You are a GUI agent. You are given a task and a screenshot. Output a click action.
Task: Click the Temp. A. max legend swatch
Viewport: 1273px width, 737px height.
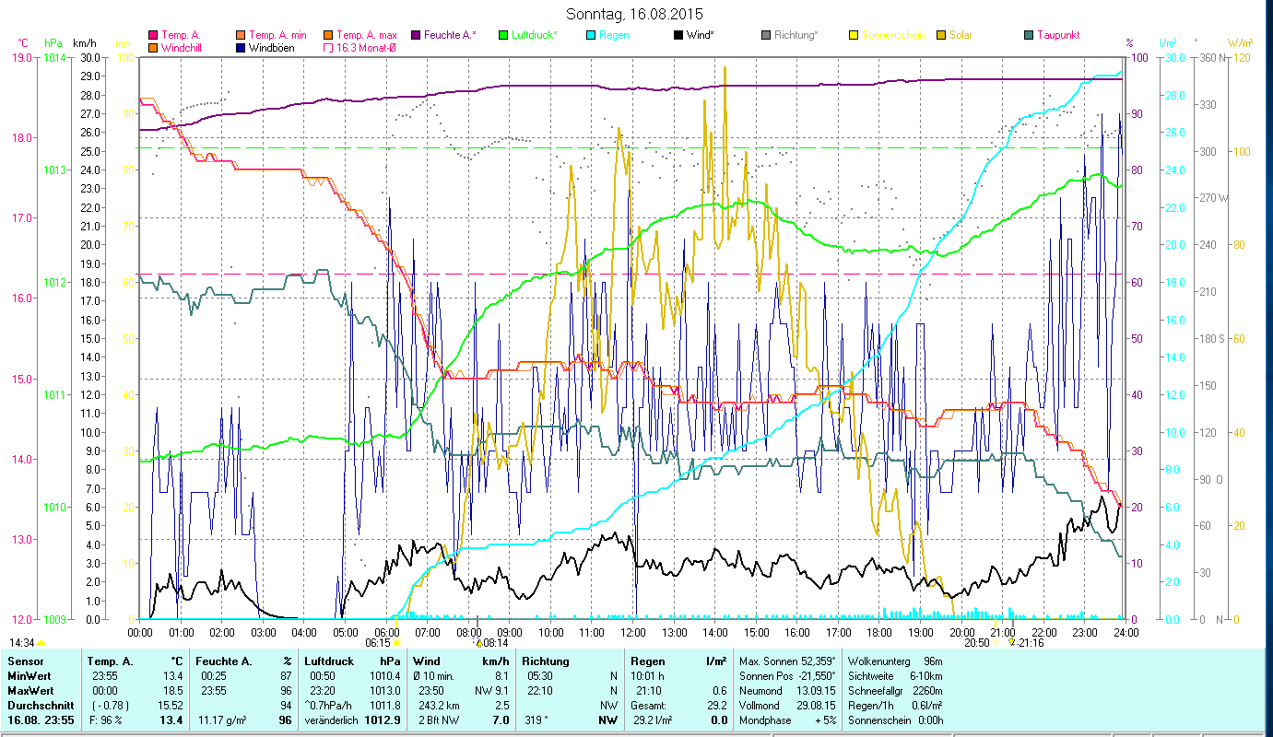[329, 35]
